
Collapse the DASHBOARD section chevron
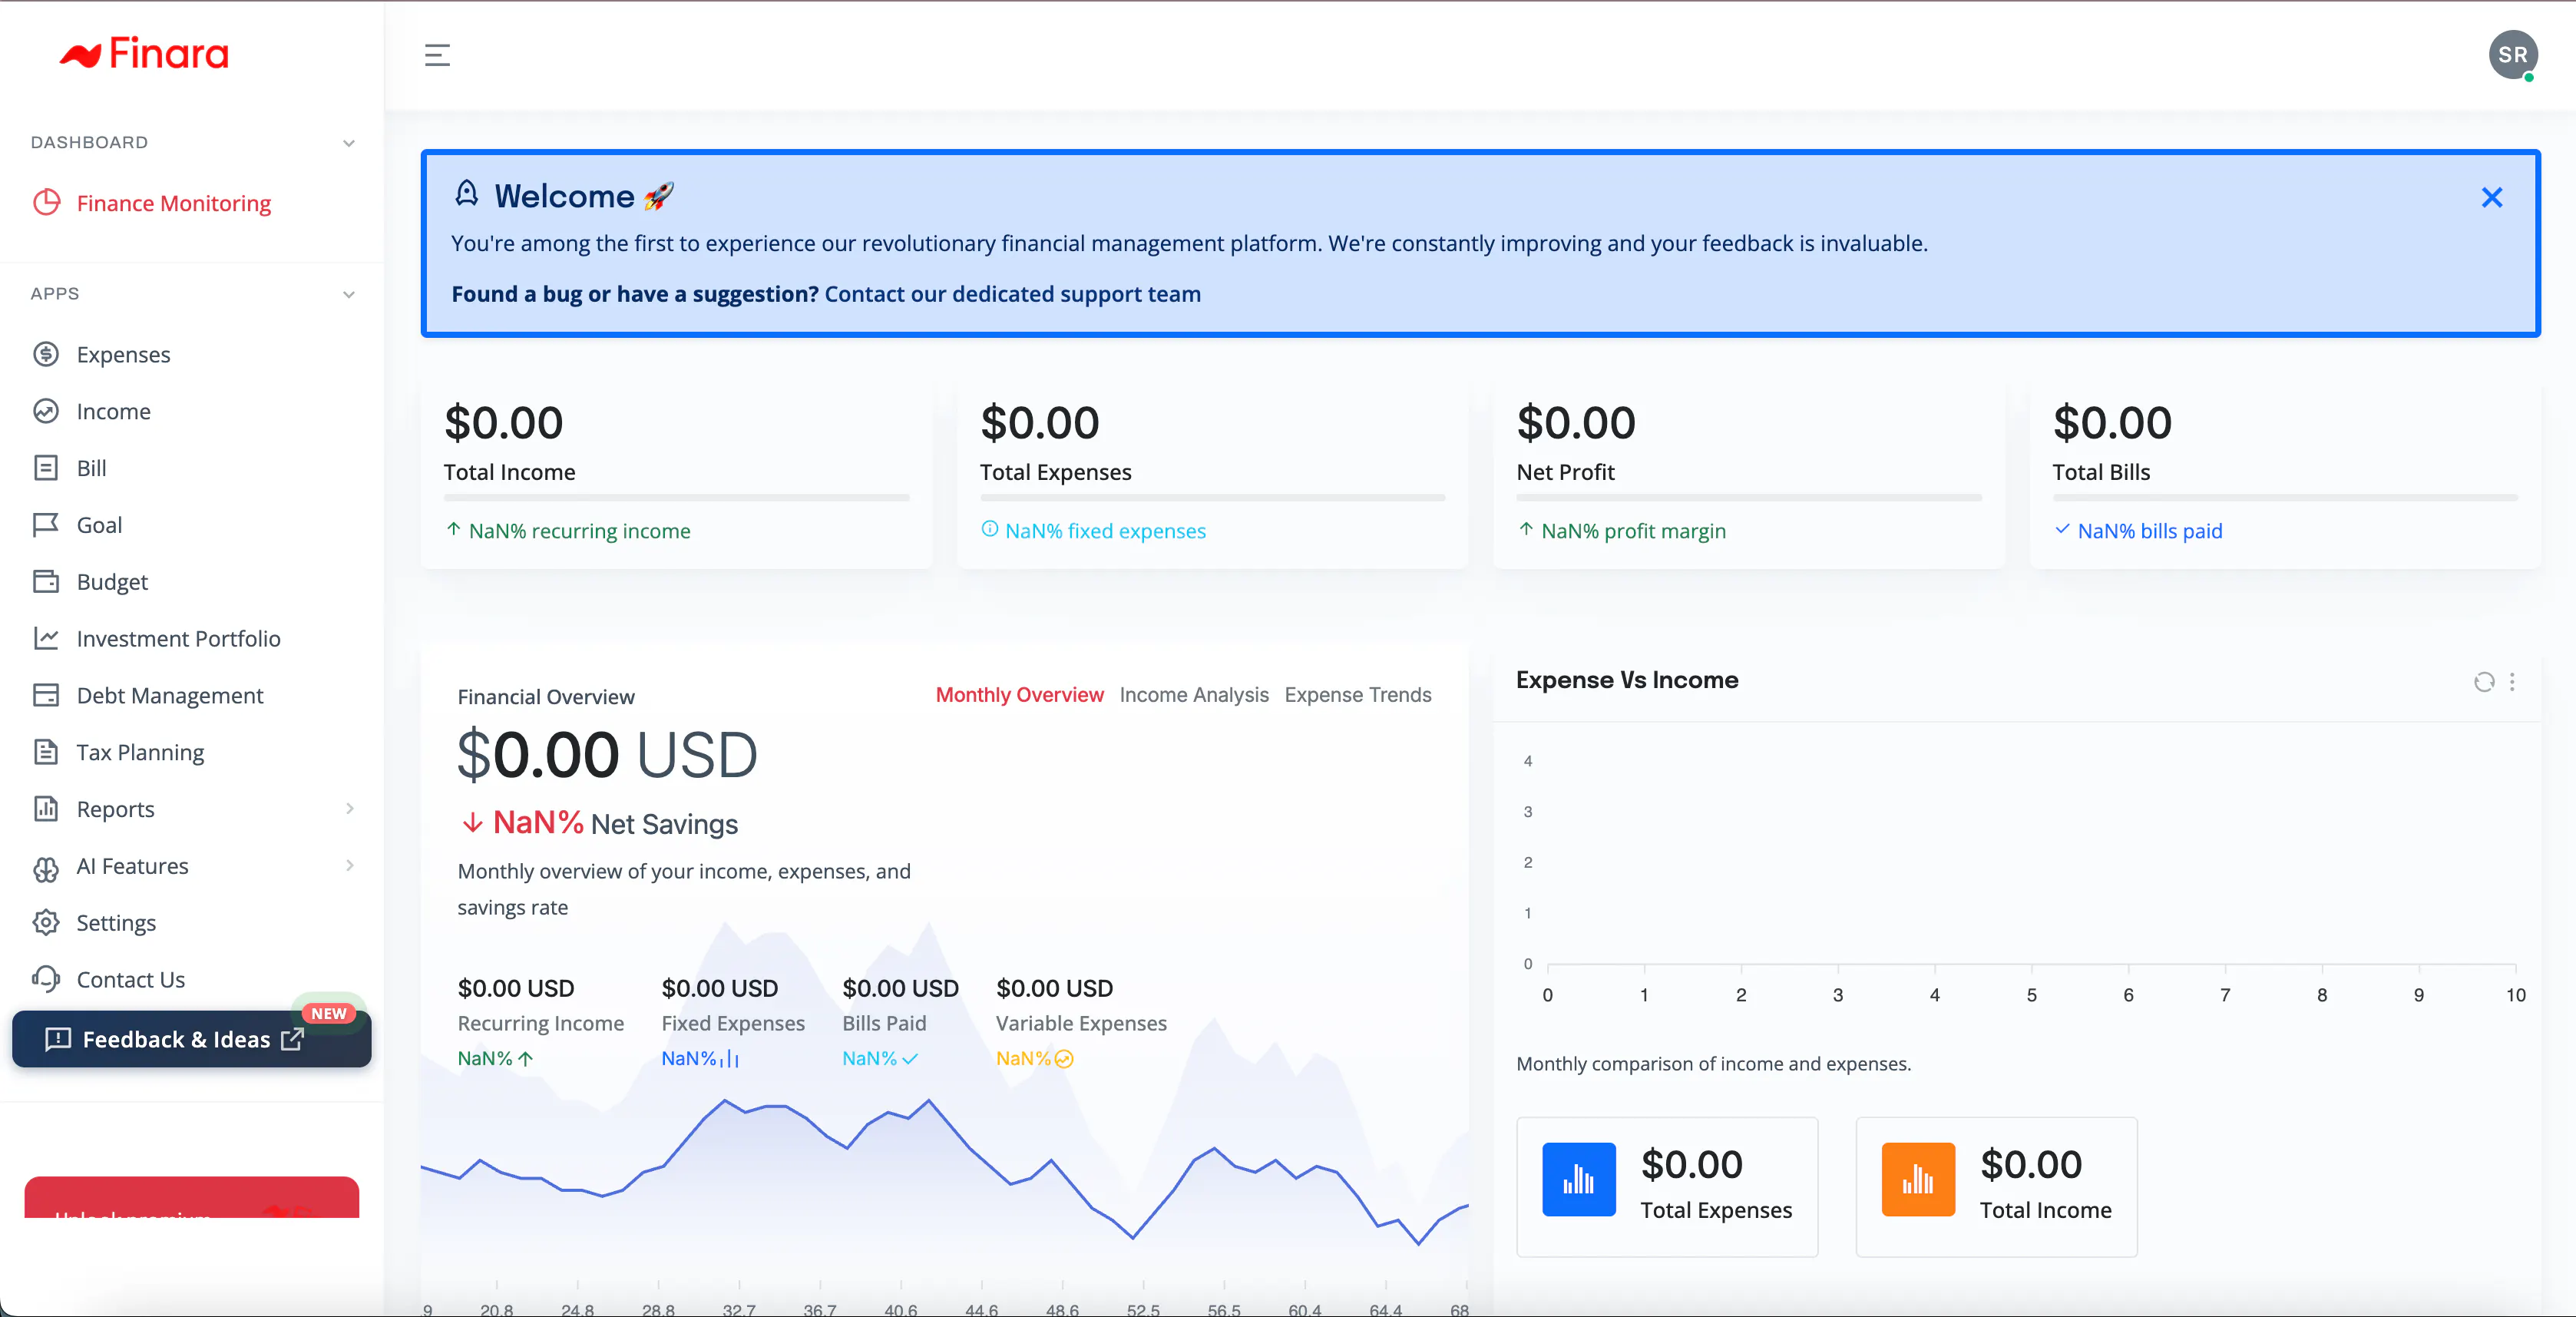point(349,143)
